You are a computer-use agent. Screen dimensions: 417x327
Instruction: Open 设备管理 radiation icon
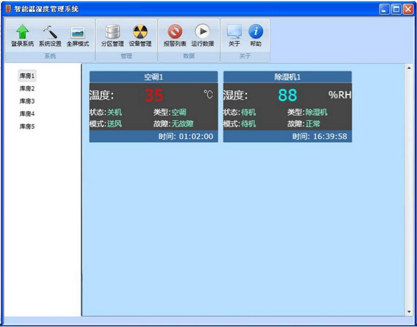pyautogui.click(x=140, y=32)
